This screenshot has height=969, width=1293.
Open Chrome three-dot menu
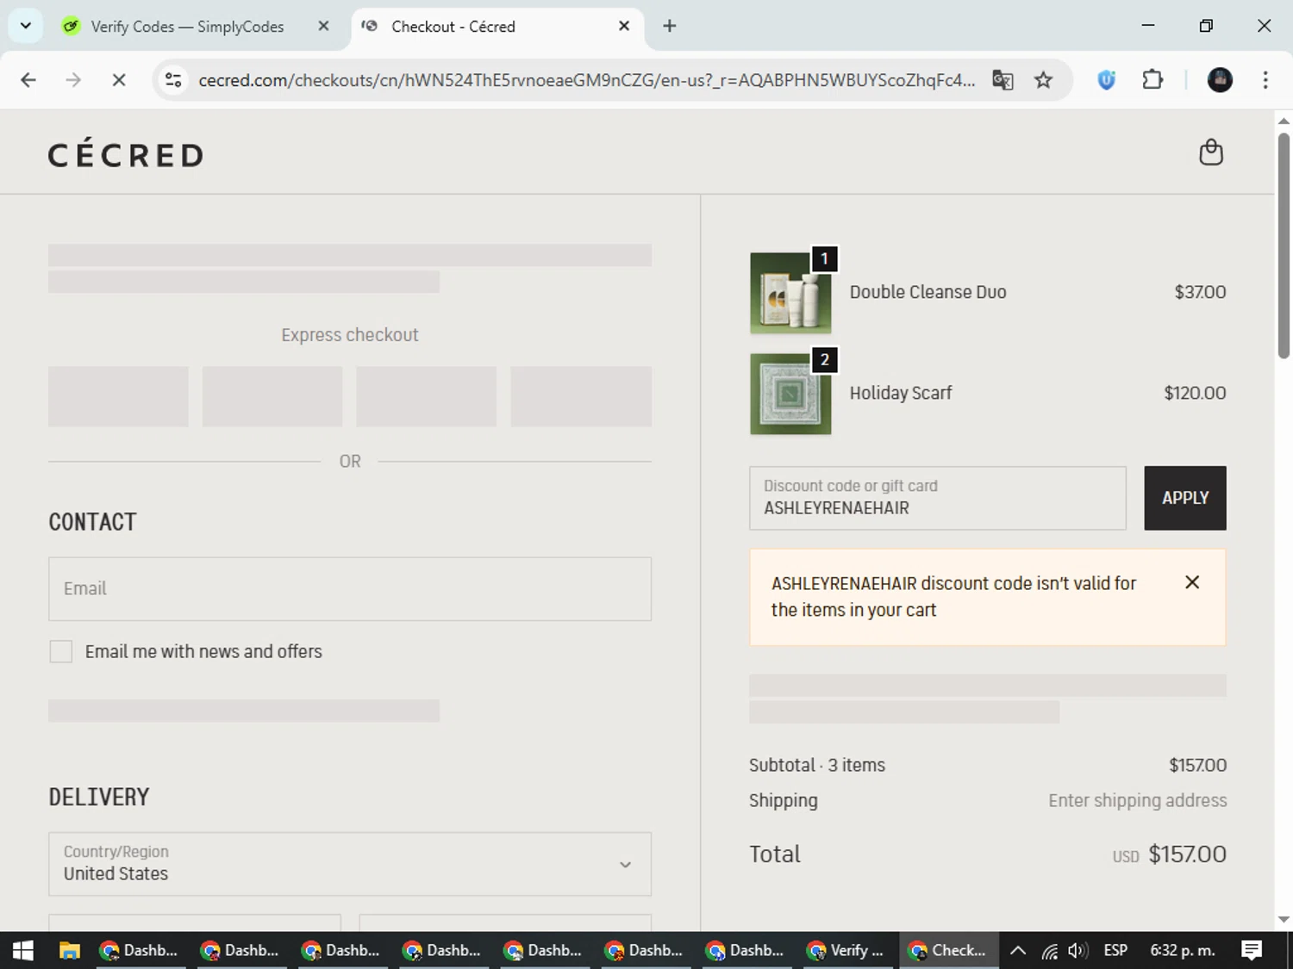click(1265, 80)
